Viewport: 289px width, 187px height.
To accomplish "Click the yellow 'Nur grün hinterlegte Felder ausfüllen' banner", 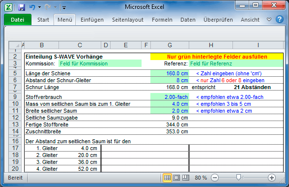I will click(x=217, y=57).
